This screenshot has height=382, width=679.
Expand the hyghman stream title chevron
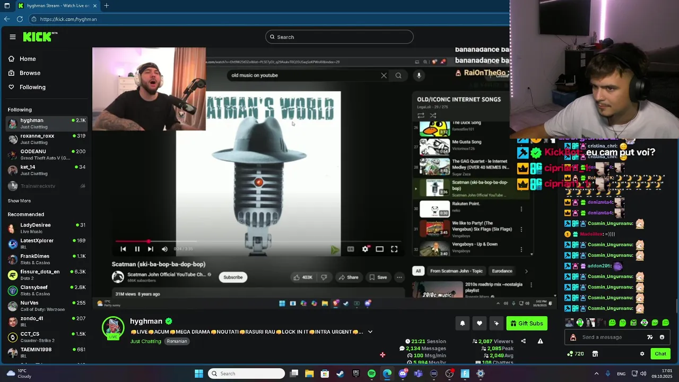(x=370, y=332)
